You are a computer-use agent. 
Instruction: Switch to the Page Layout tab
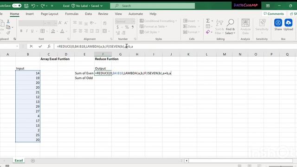(50, 14)
